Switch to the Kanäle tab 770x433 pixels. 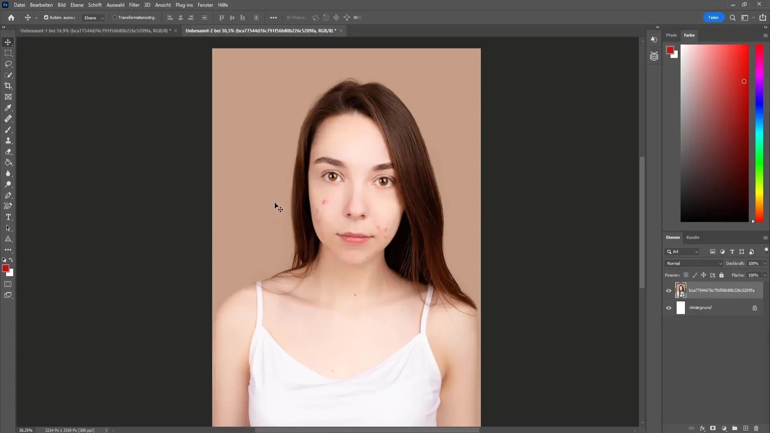coord(693,237)
